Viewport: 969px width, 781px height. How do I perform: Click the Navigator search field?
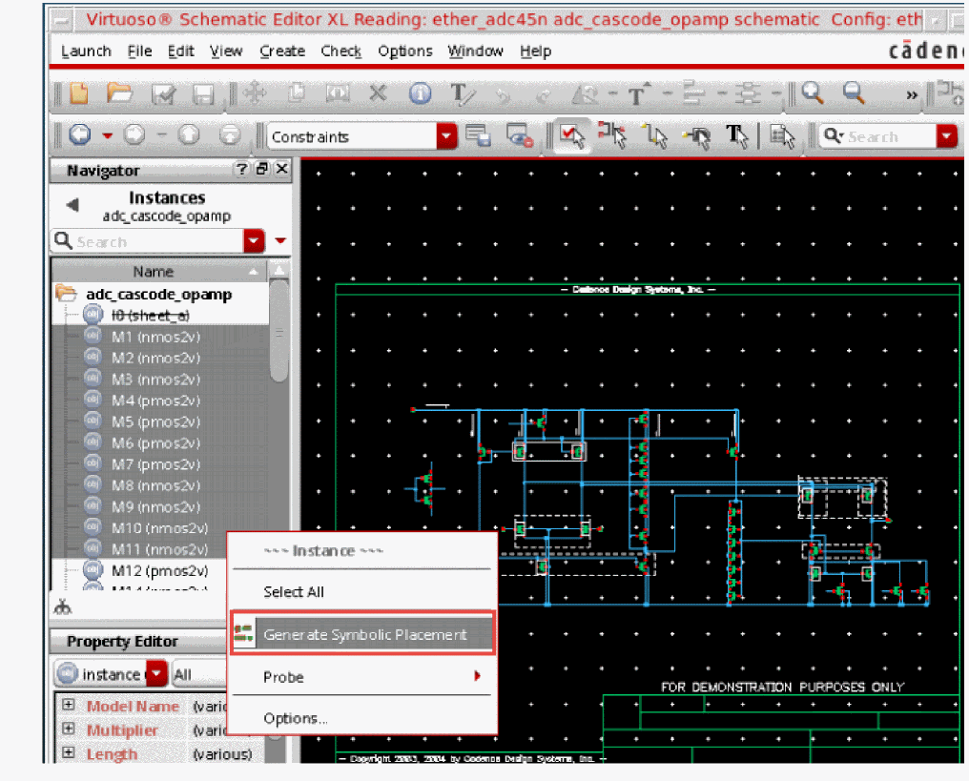coord(143,242)
